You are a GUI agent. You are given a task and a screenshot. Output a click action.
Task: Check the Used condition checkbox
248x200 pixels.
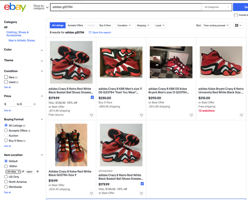point(6,82)
